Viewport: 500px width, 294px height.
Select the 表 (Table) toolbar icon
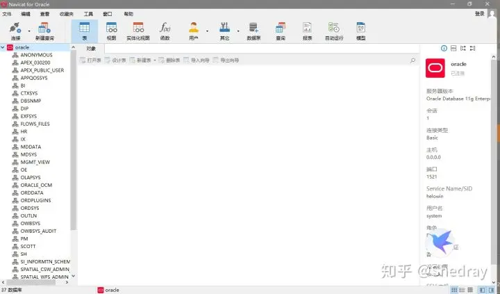click(x=85, y=31)
